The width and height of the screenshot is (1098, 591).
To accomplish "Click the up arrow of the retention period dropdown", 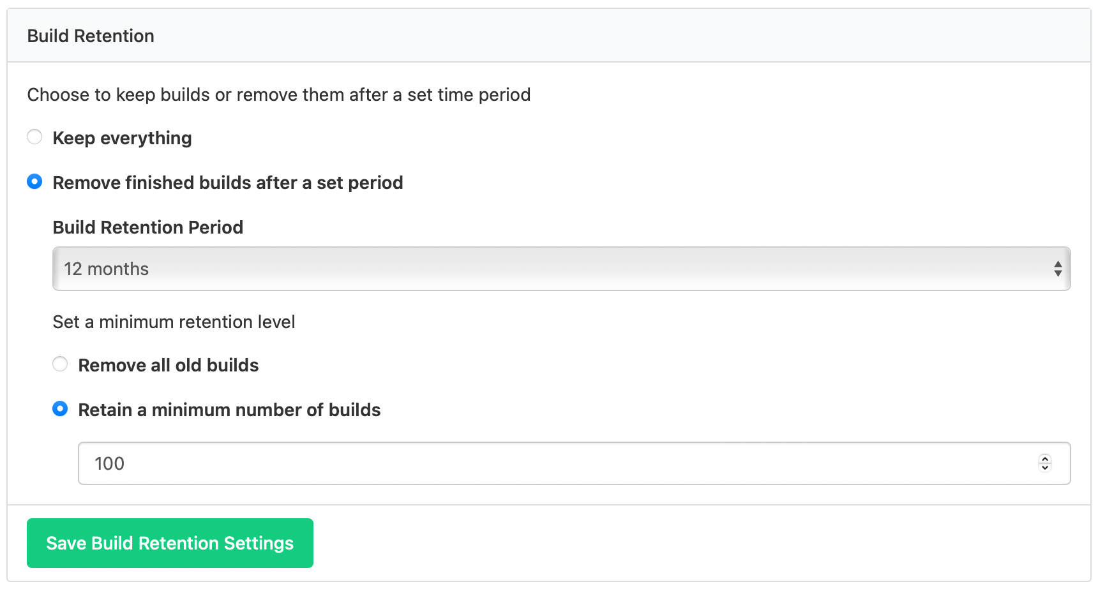I will pos(1058,264).
